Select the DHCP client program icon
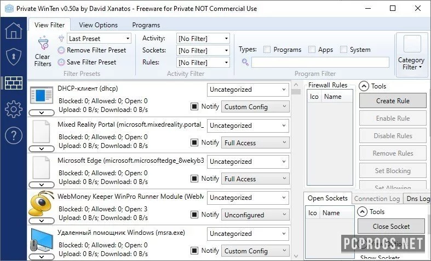The height and width of the screenshot is (261, 431). [x=42, y=95]
